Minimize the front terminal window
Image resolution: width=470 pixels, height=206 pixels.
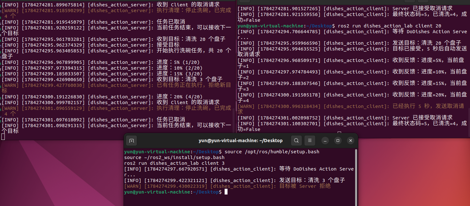[x=325, y=141]
